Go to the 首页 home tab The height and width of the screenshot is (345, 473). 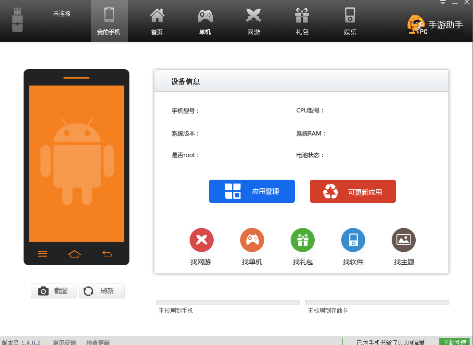[157, 21]
